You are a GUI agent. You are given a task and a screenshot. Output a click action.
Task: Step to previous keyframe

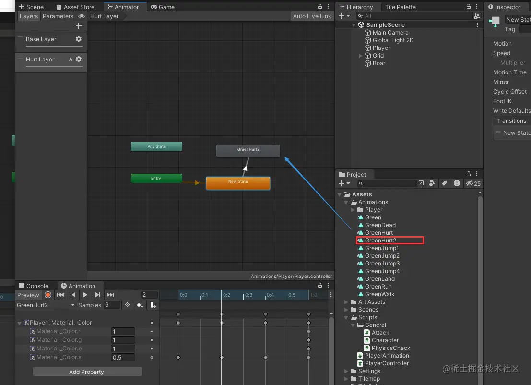(73, 295)
